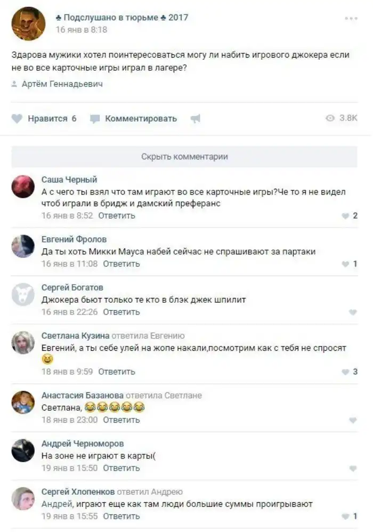Click the comment speech bubble icon
Viewport: 373px width, 532px height.
(95, 119)
